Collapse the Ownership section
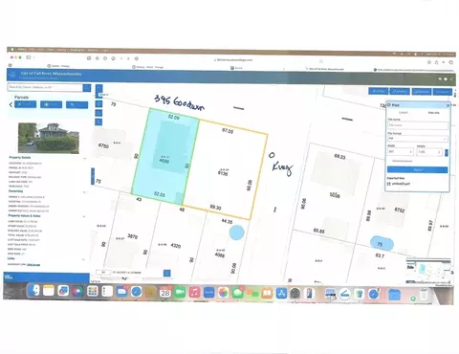Image resolution: width=459 pixels, height=354 pixels. 84,192
